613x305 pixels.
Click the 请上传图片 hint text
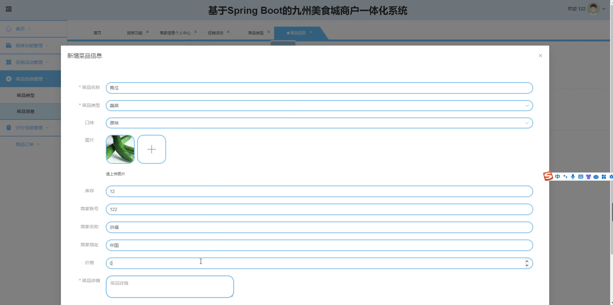(115, 174)
